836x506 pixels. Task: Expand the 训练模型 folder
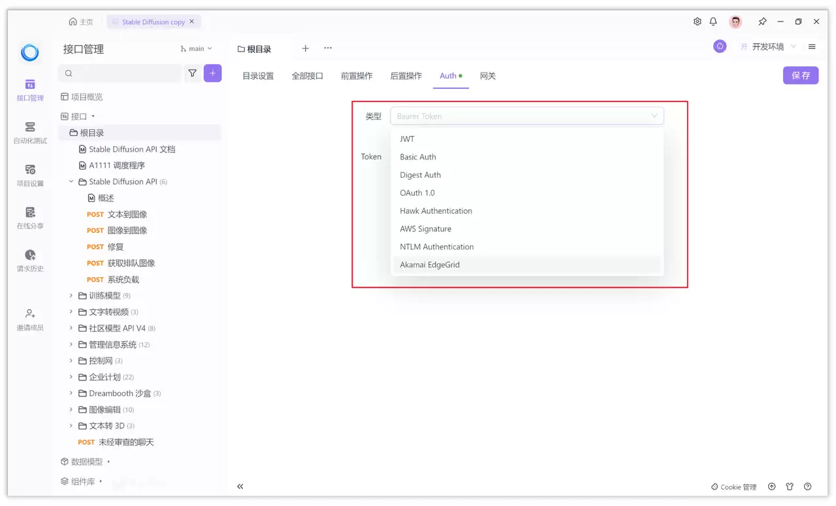[71, 295]
